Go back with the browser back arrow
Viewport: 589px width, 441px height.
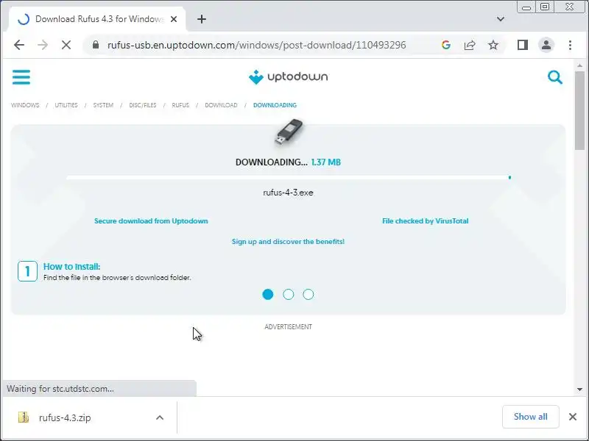pyautogui.click(x=19, y=45)
